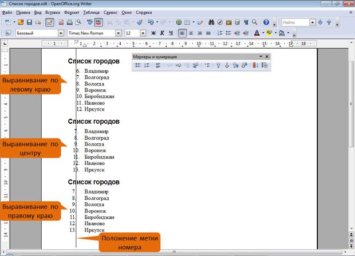
Task: Toggle numbering in Bullets and Numbering toolbar
Action: 147,65
